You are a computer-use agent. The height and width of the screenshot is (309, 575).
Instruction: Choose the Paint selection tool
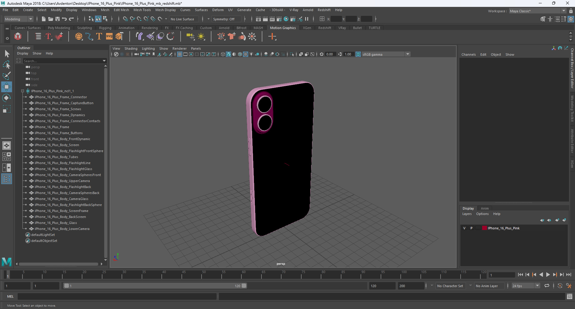point(7,76)
